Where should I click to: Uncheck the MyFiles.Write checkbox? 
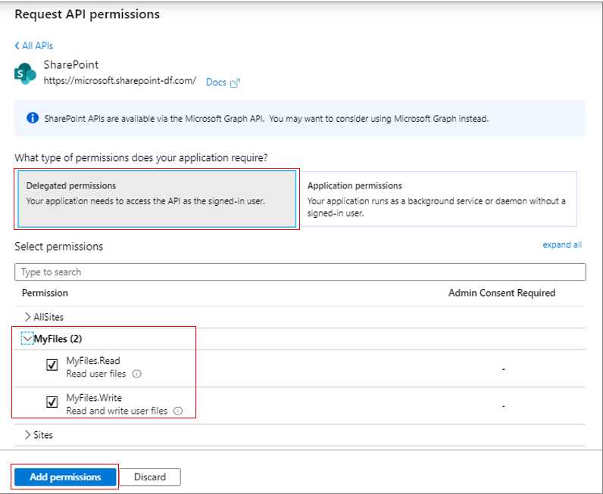click(52, 402)
